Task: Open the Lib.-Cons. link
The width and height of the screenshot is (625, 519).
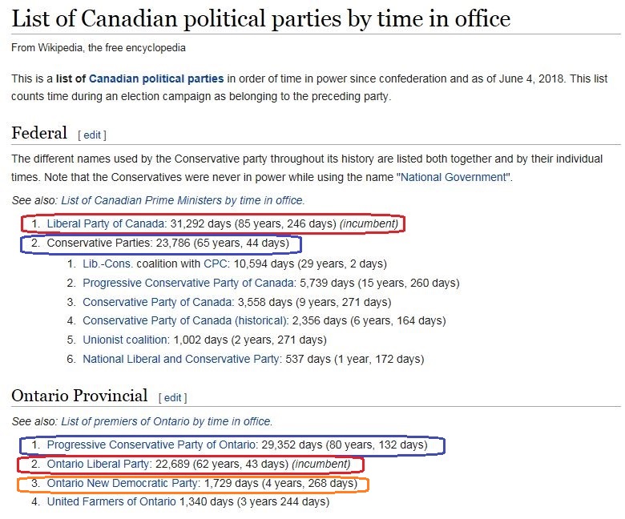Action: [x=107, y=264]
